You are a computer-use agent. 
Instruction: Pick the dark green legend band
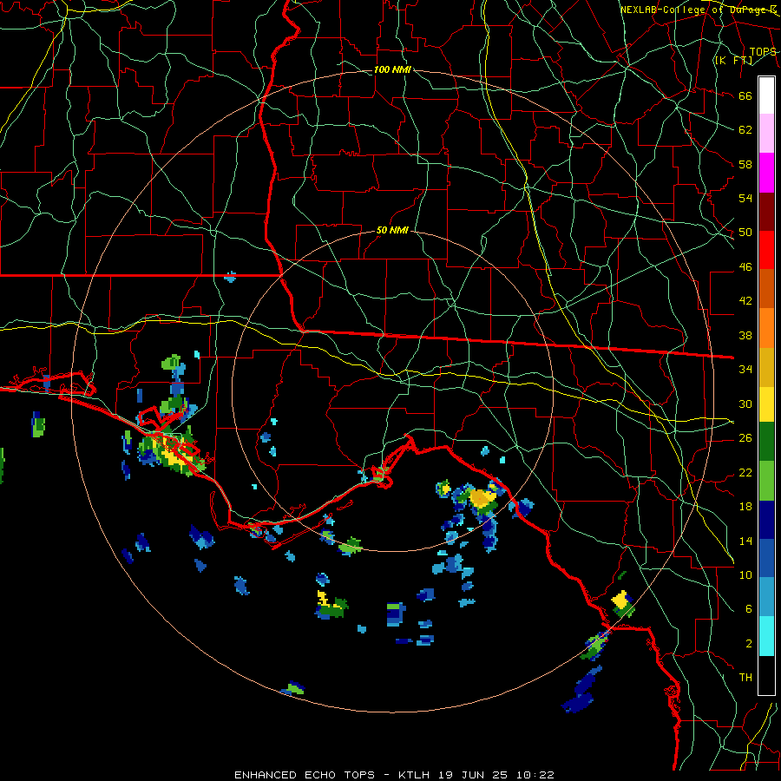(x=766, y=442)
